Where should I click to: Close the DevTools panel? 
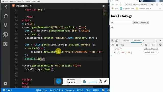[x=160, y=41]
